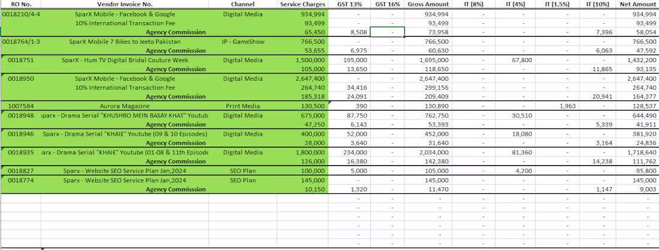Select 'SparX Mobile 7 Bikes to Jeeto Pakistan' cell
Screen dimensions: 659x250
click(125, 41)
